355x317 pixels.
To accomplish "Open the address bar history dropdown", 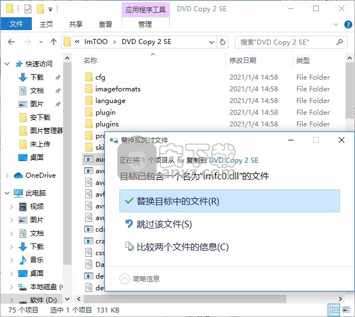I will tap(212, 42).
